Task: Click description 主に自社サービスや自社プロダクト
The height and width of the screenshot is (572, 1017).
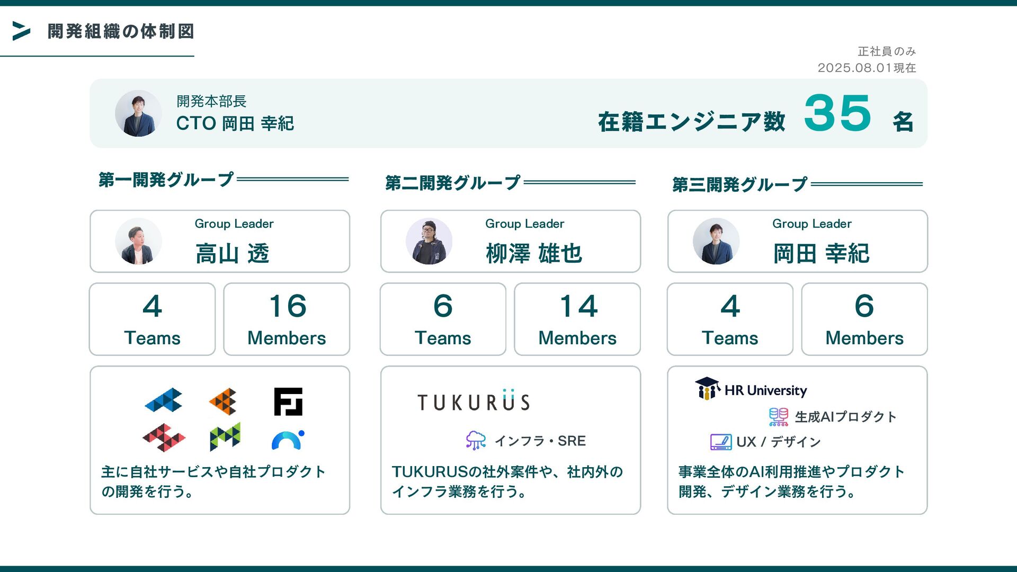Action: click(213, 471)
